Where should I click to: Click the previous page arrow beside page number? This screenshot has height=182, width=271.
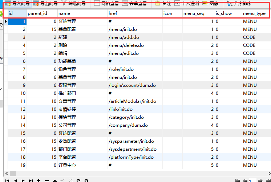pos(245,181)
